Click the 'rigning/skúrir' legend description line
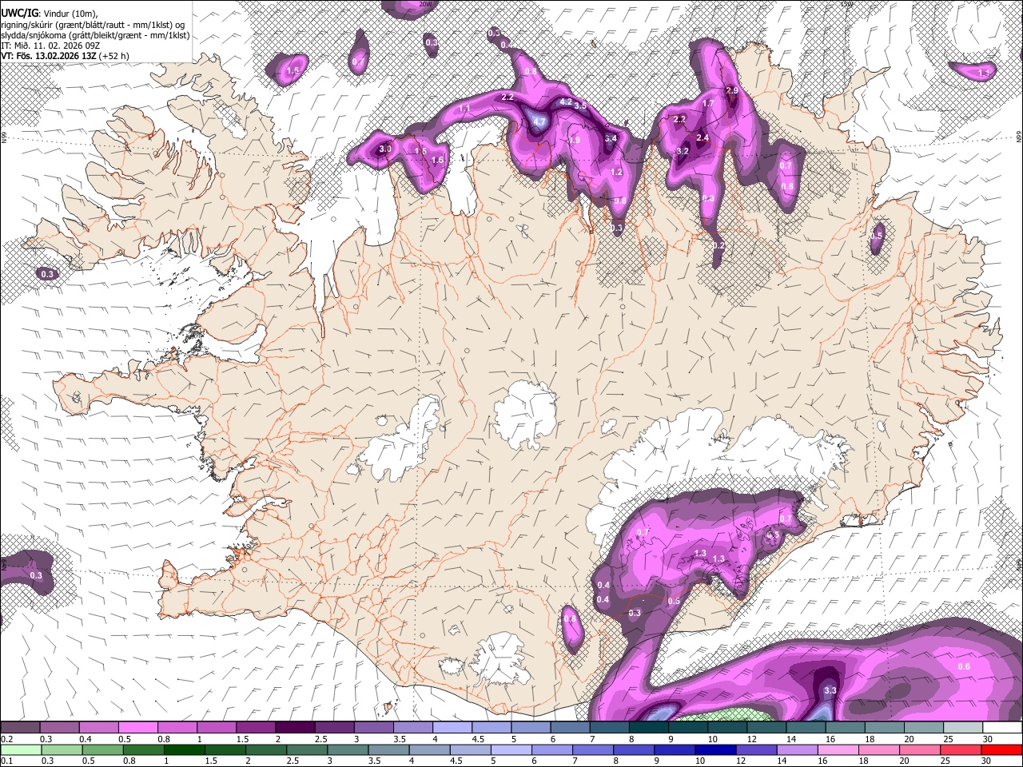Screen dimensions: 1023x767 click(x=93, y=25)
